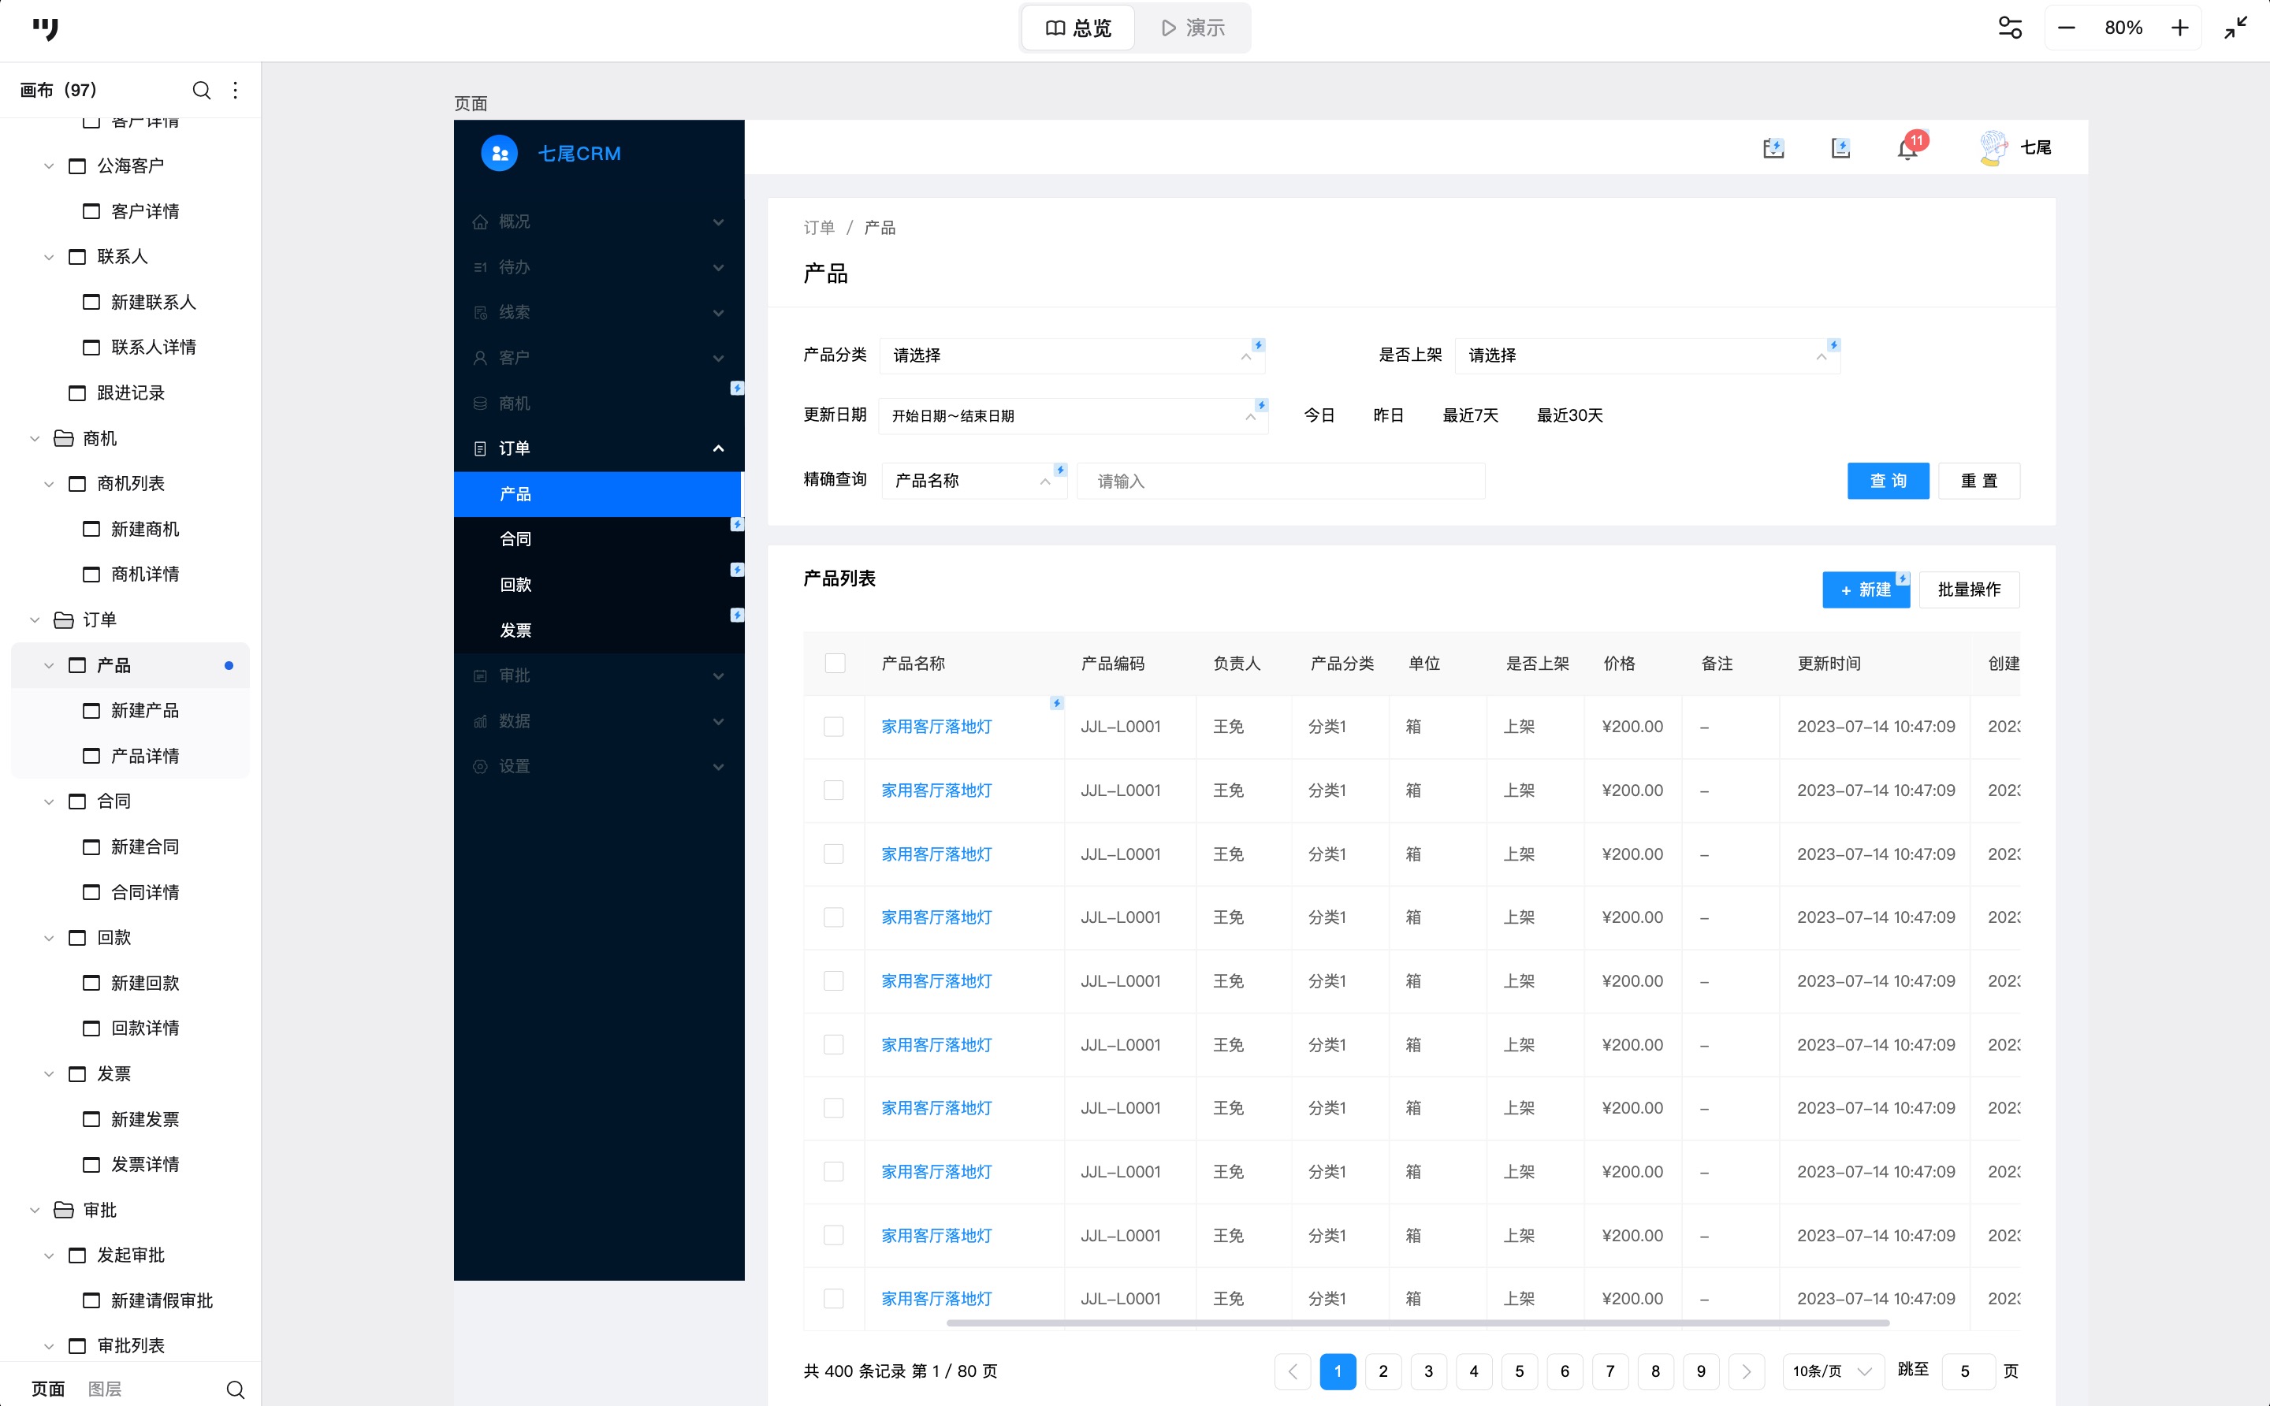Check the select-all checkbox in table header

tap(834, 663)
